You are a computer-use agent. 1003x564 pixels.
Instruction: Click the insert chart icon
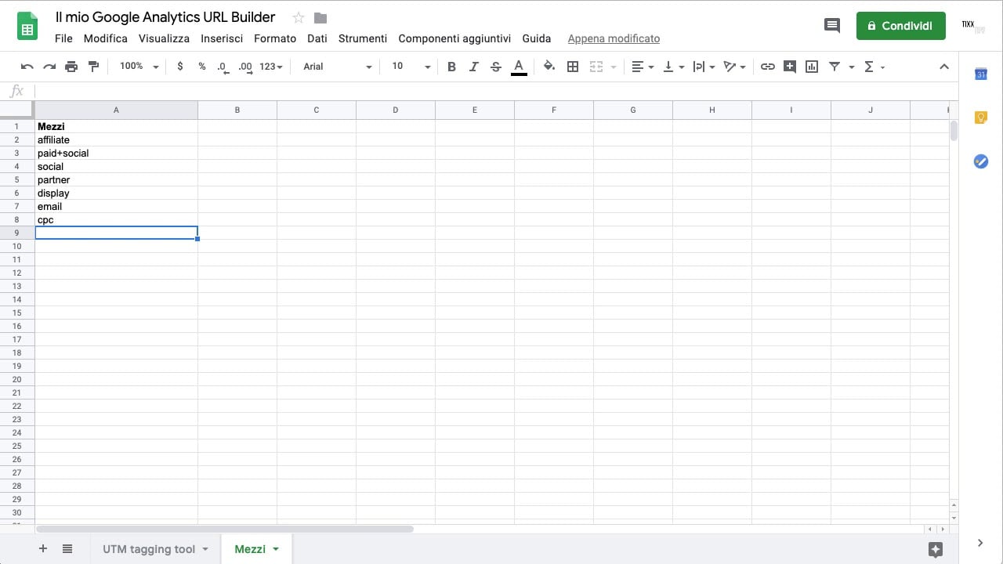(812, 67)
